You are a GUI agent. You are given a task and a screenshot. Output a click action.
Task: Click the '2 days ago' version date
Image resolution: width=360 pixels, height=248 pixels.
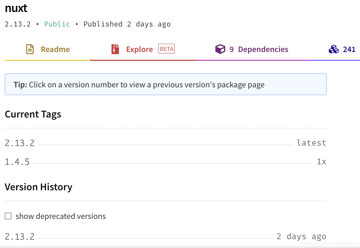click(301, 237)
